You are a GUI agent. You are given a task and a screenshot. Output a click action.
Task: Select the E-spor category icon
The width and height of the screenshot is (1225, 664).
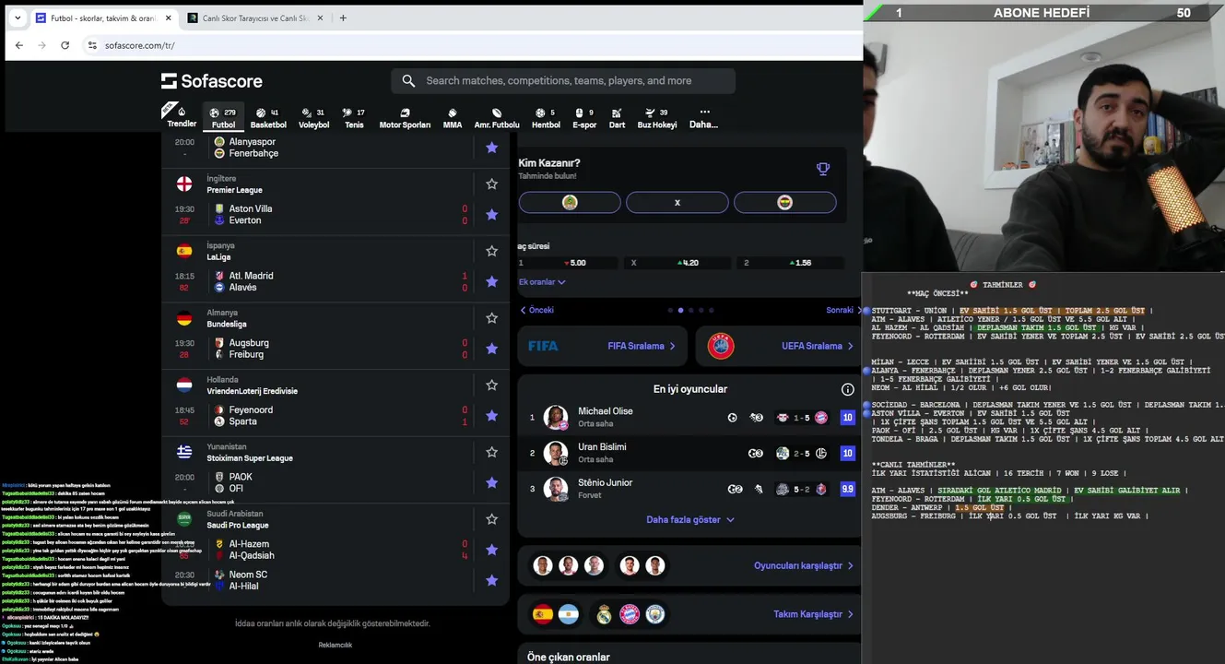click(584, 117)
